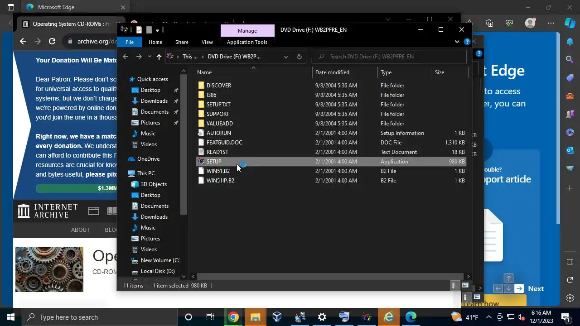Open Edge sidebar Outlook icon
Screen dimensions: 580x326
point(570,150)
